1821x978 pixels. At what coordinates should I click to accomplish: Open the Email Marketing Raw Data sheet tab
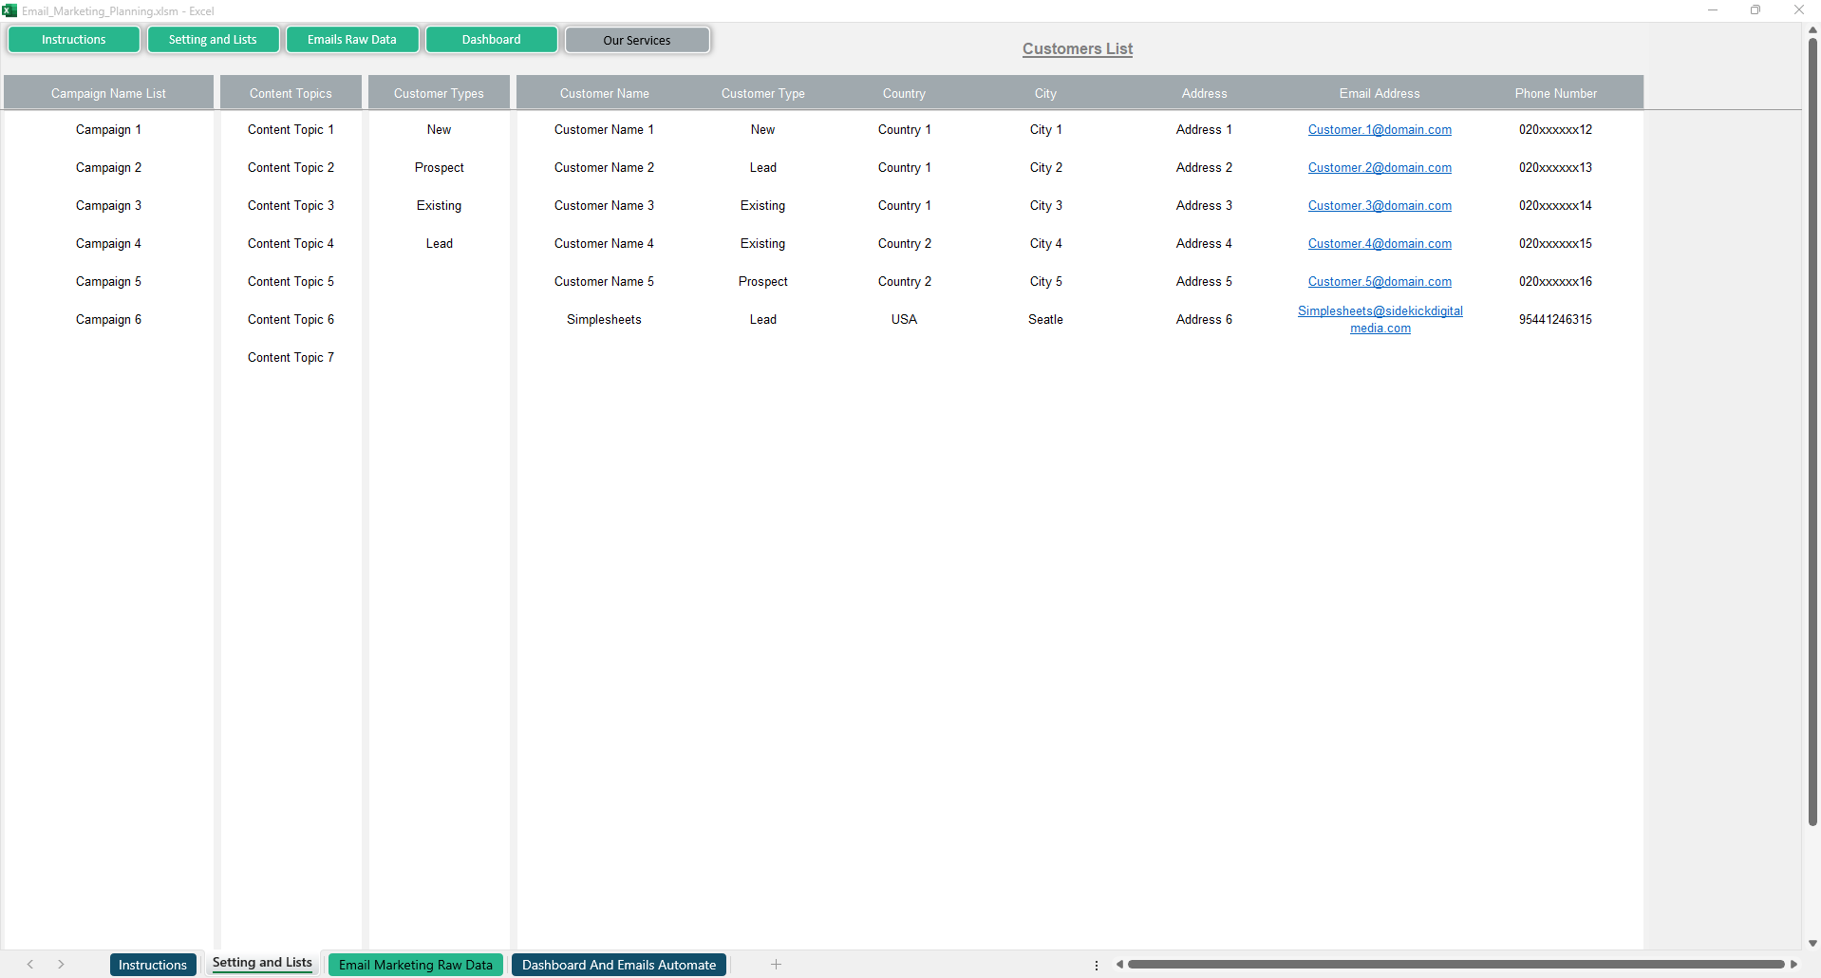[415, 965]
